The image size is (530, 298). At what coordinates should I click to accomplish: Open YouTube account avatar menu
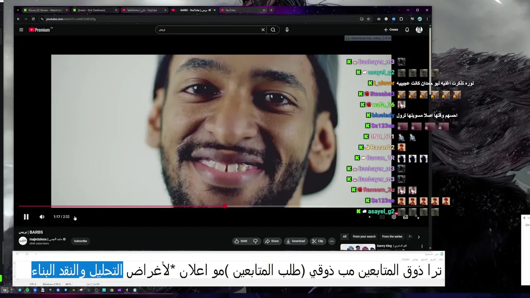419,30
